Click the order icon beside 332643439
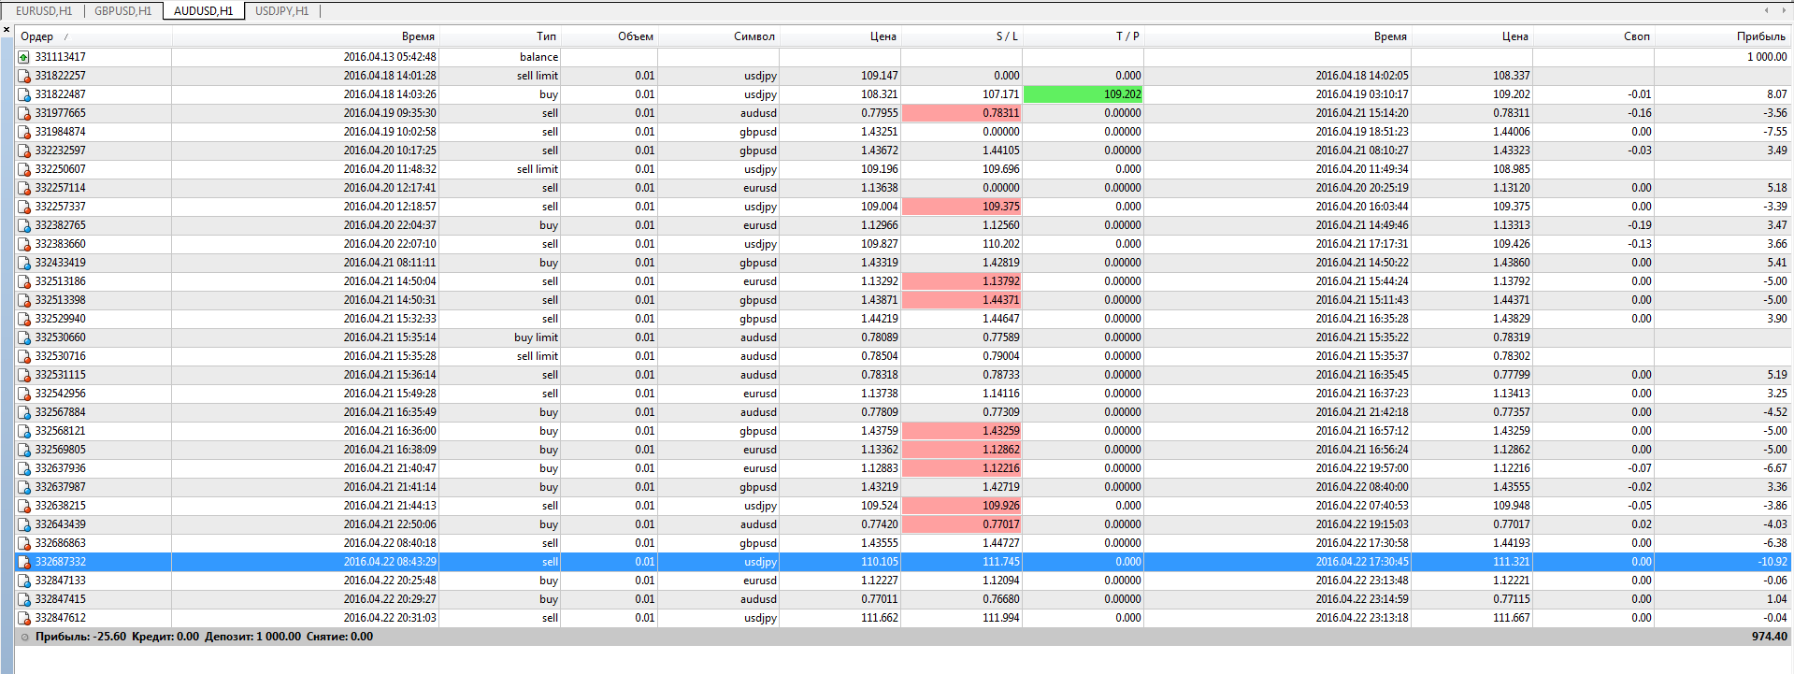The height and width of the screenshot is (674, 1794). 24,524
